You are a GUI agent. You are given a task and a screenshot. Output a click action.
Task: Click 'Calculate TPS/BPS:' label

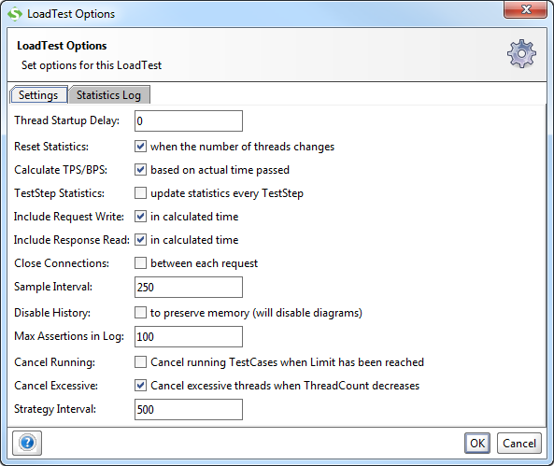[61, 170]
